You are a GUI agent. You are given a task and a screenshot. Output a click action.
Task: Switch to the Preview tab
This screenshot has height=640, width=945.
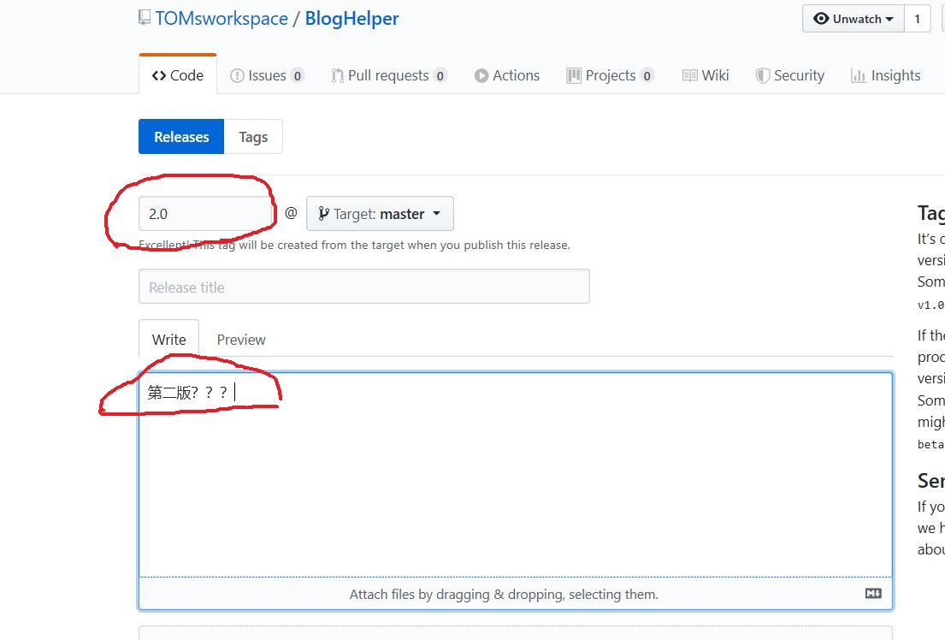click(240, 339)
